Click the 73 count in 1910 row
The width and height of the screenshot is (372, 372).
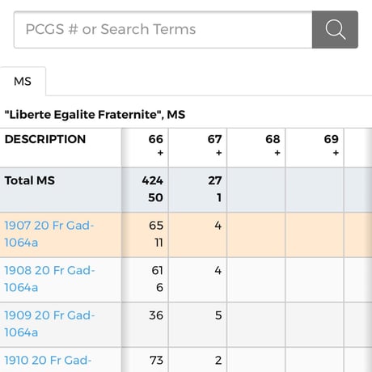pos(156,361)
